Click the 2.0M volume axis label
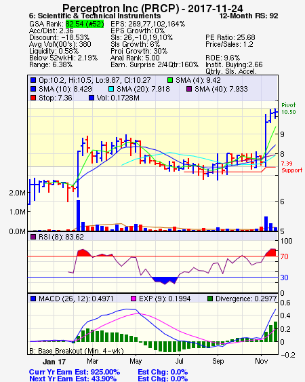 [x=18, y=193]
